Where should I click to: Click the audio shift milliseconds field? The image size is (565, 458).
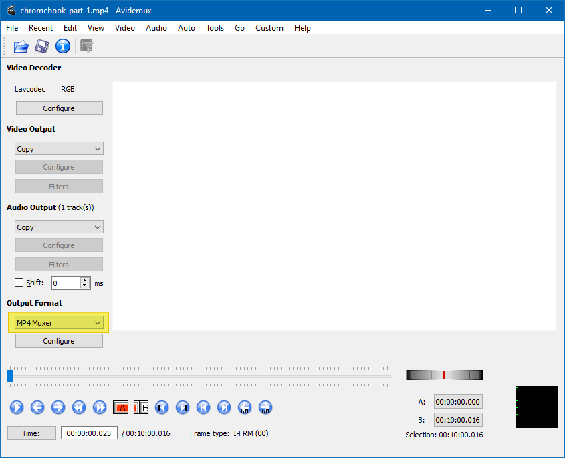click(66, 283)
